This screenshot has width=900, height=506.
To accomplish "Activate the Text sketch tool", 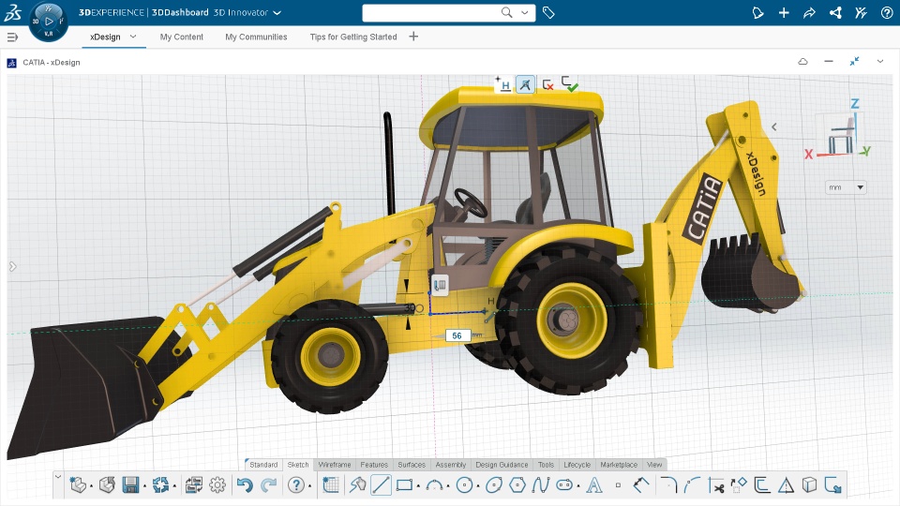I will [593, 485].
